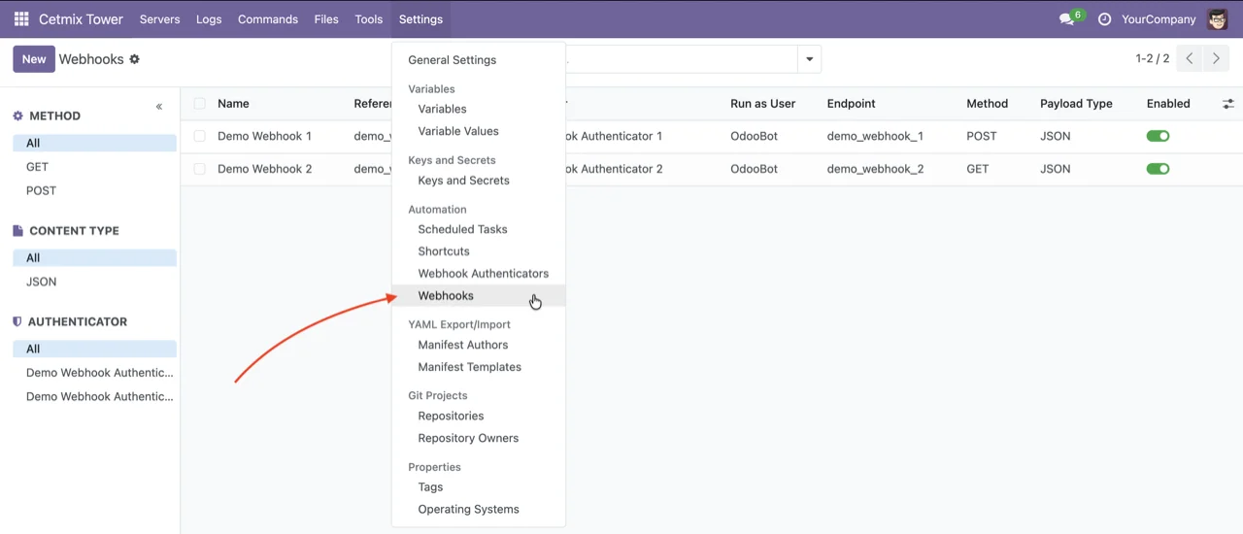Toggle the search options dropdown arrow
This screenshot has width=1243, height=534.
coord(810,59)
